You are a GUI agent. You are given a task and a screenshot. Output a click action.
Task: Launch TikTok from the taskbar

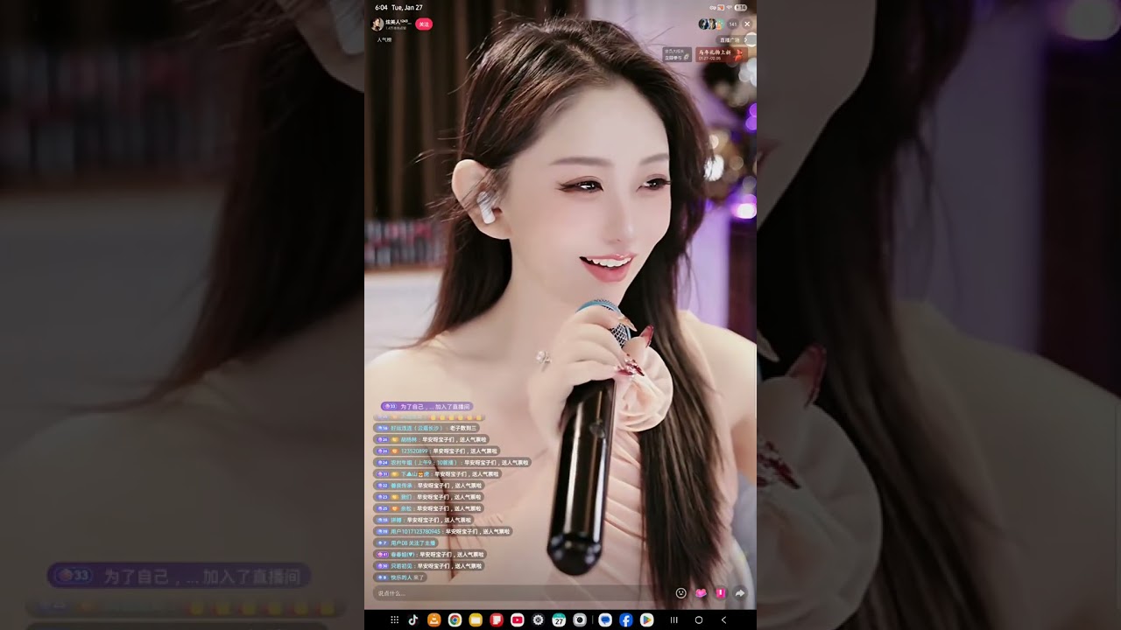click(413, 620)
